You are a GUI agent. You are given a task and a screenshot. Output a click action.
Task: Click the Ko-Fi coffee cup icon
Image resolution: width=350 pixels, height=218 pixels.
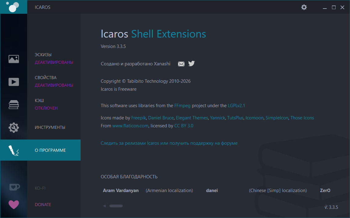(x=14, y=187)
